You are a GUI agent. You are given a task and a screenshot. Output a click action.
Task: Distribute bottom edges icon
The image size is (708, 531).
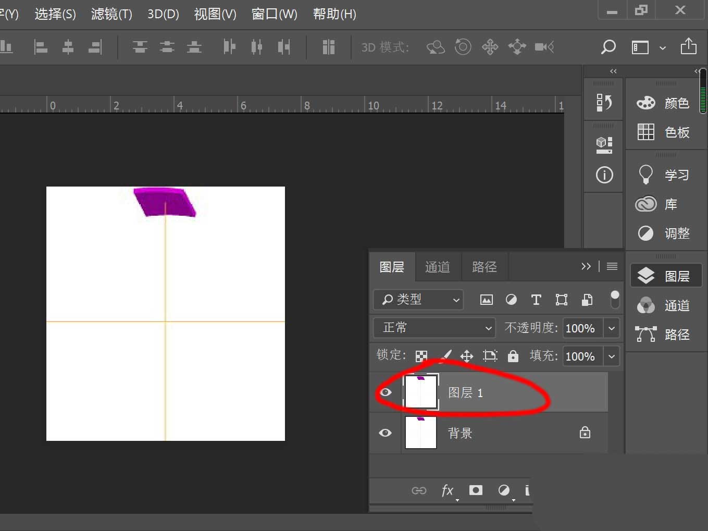pyautogui.click(x=194, y=47)
